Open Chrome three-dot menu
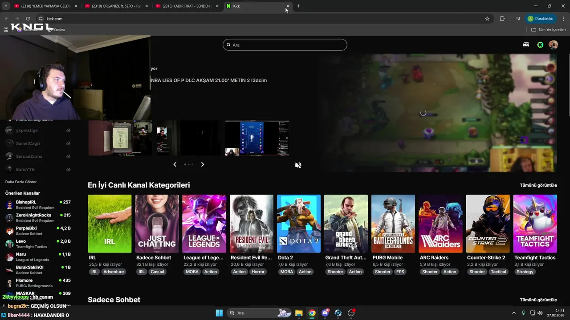The width and height of the screenshot is (570, 320). coord(564,19)
